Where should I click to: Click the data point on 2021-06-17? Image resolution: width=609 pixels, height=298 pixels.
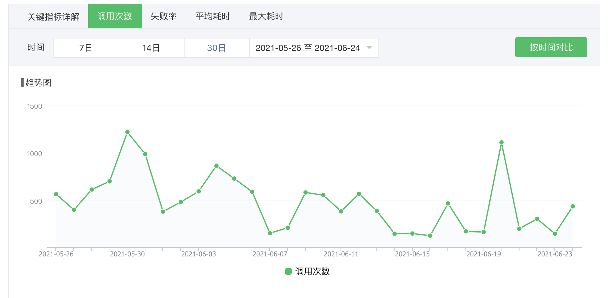coord(448,204)
